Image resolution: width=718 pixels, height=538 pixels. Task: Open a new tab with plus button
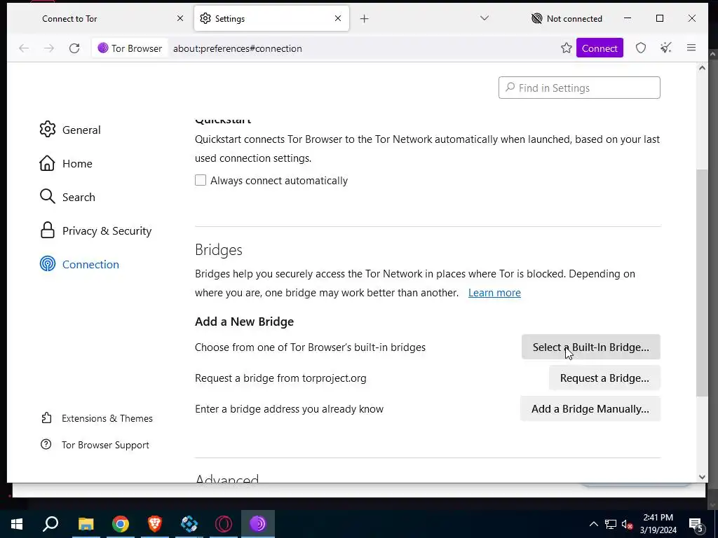(x=364, y=19)
